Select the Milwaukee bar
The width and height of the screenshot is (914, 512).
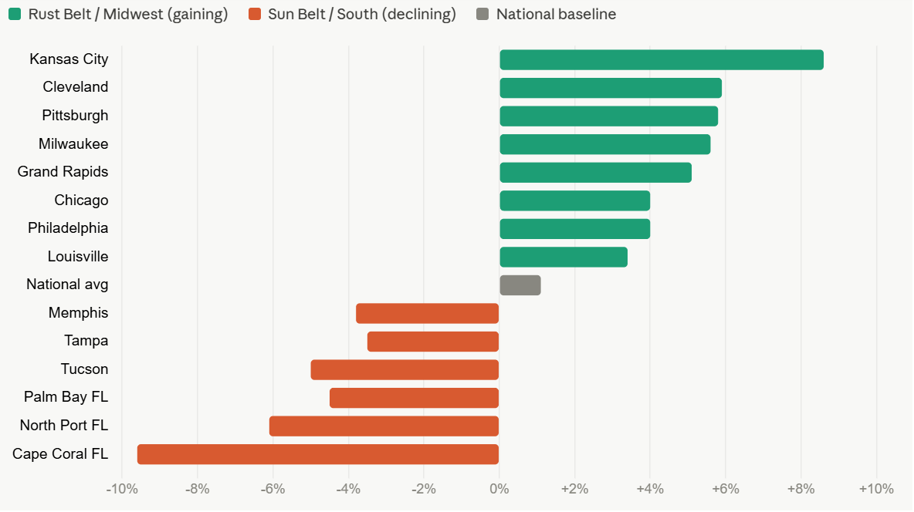(605, 144)
